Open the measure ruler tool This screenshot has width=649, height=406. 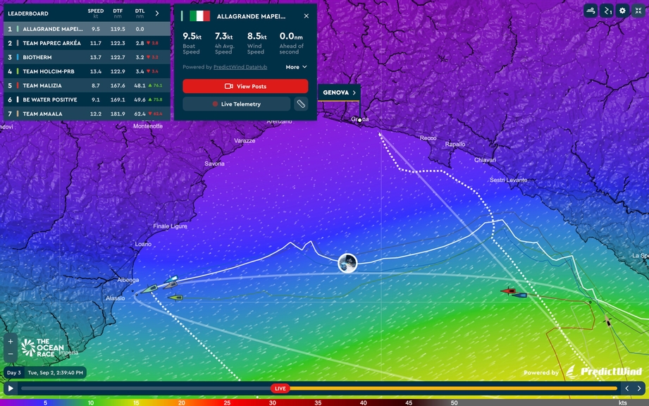pyautogui.click(x=302, y=104)
